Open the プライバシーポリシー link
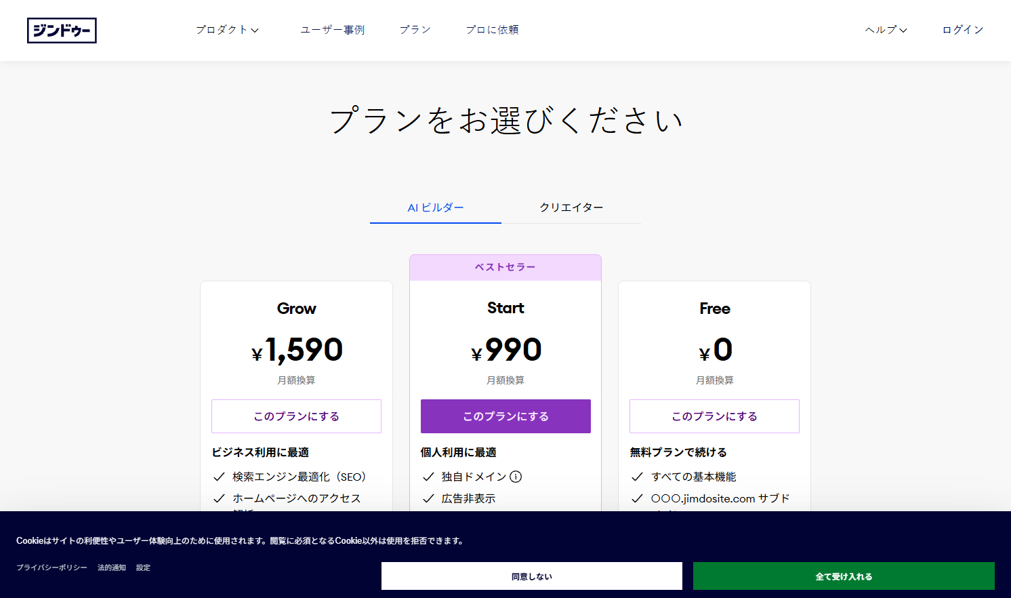Image resolution: width=1011 pixels, height=598 pixels. coord(51,567)
